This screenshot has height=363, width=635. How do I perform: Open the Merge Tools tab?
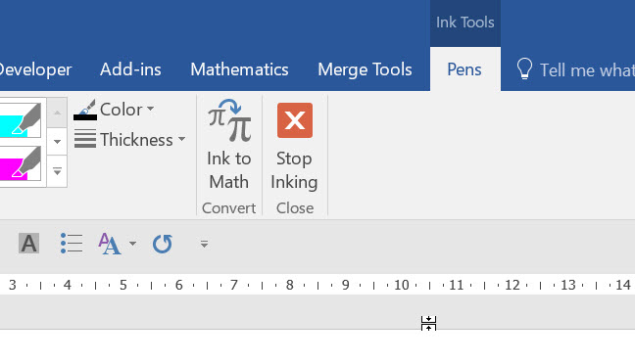[x=365, y=69]
